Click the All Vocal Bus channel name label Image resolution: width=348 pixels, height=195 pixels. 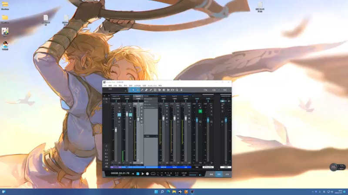[x=208, y=167]
